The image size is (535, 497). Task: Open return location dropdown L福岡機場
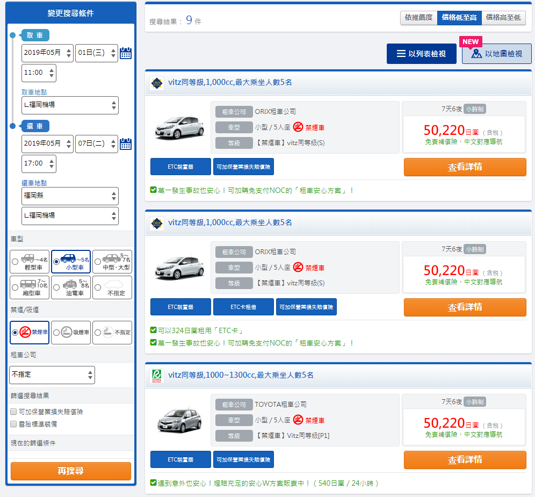[x=70, y=216]
